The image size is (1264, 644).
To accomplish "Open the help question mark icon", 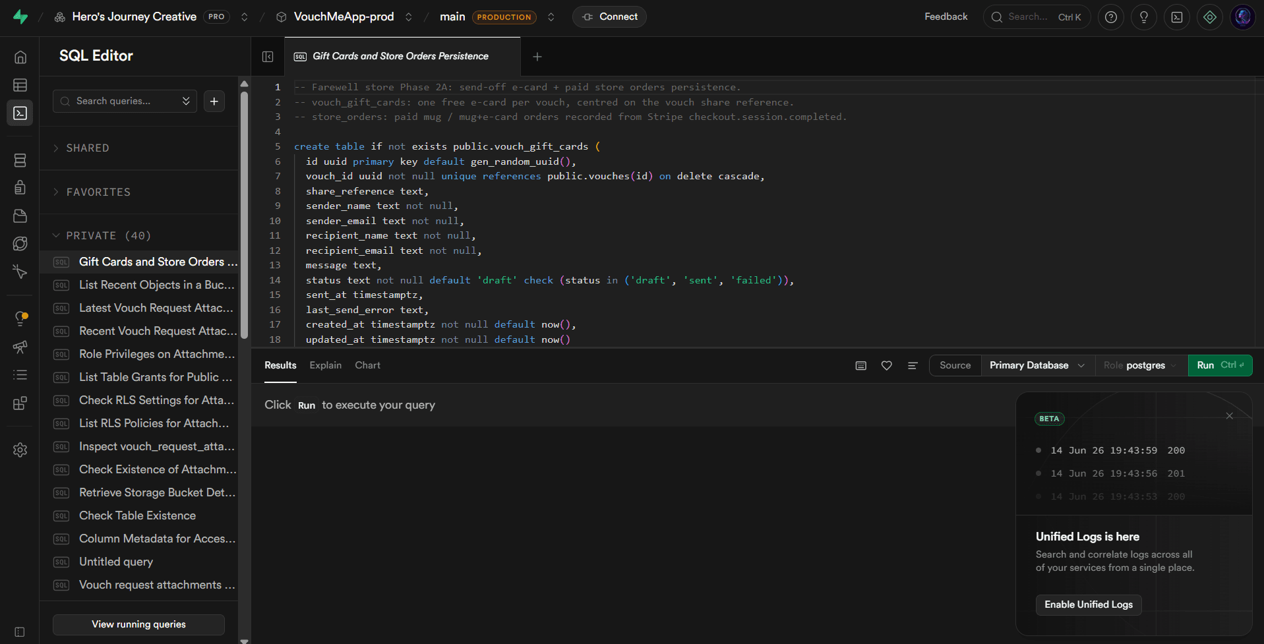I will [1111, 17].
